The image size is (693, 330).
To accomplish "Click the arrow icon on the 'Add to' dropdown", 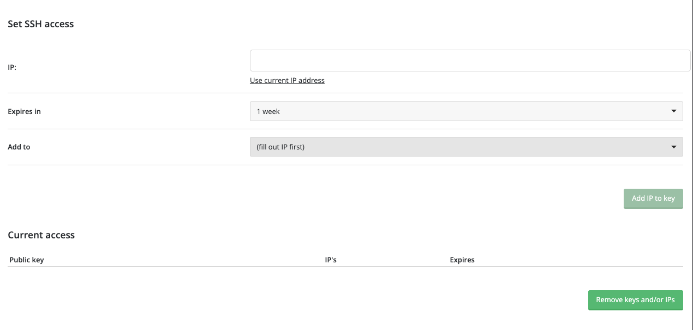I will pyautogui.click(x=673, y=147).
